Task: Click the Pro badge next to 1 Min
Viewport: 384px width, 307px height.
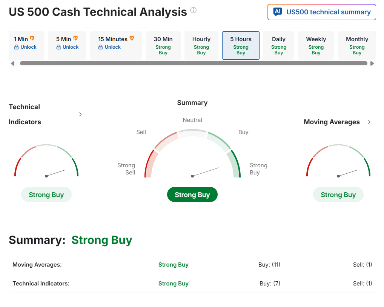Action: pyautogui.click(x=32, y=39)
